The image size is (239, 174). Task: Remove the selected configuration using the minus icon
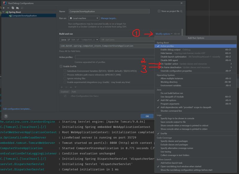point(8,8)
